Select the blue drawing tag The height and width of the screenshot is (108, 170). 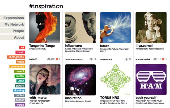point(19,90)
